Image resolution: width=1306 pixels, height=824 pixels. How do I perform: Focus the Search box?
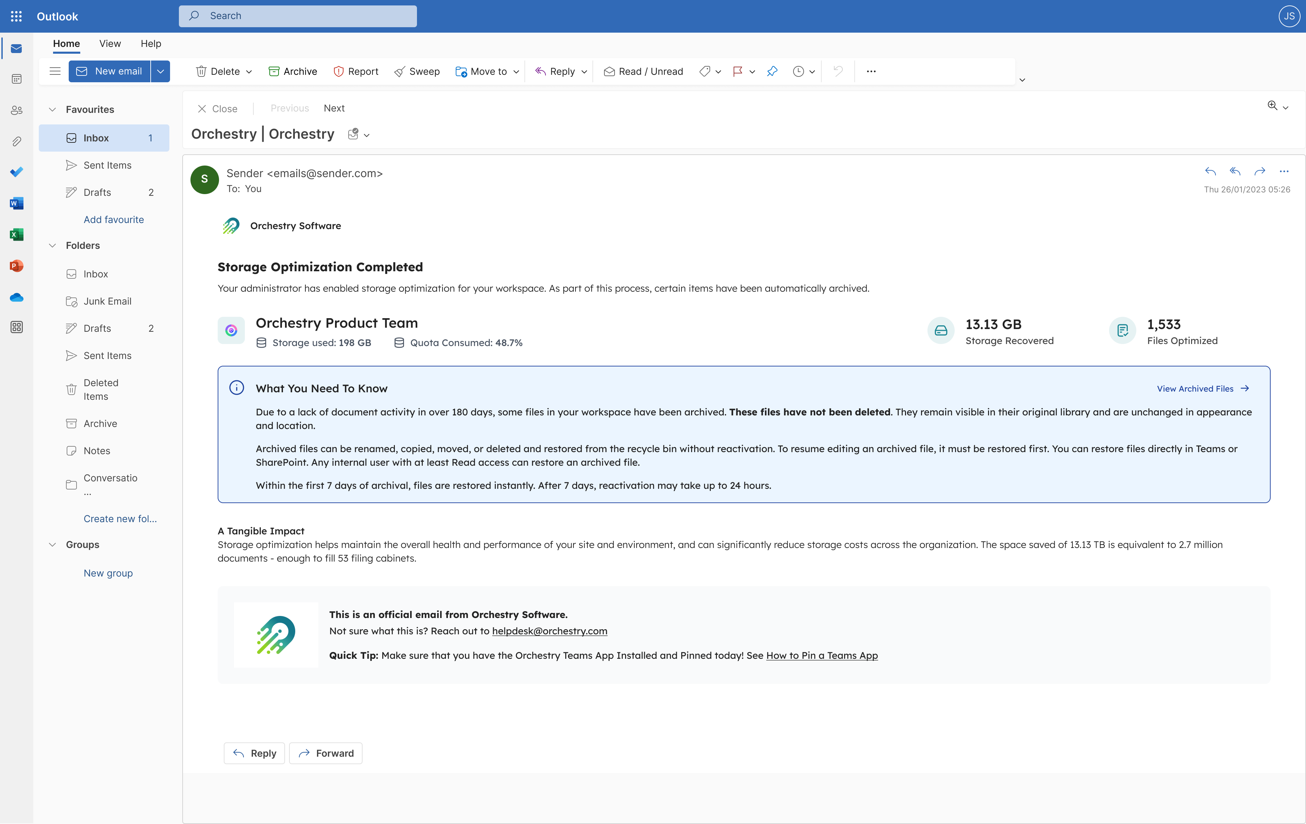click(x=298, y=16)
